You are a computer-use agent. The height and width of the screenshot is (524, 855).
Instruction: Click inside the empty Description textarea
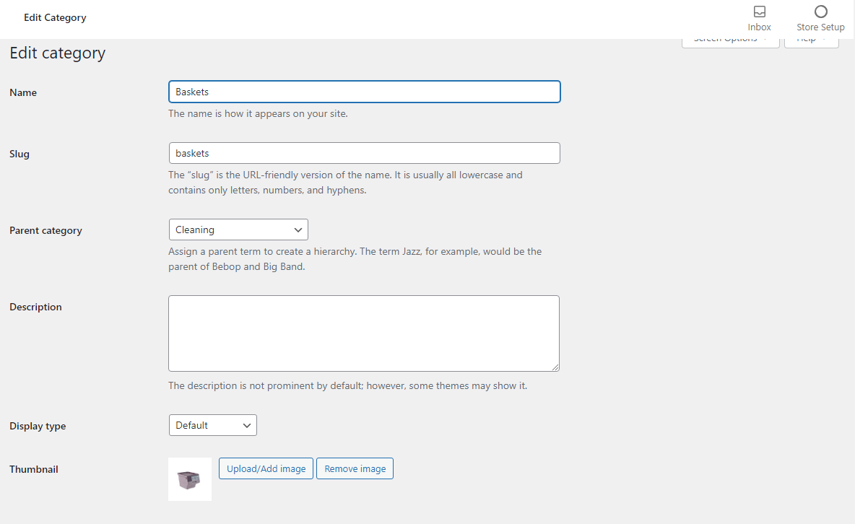364,333
